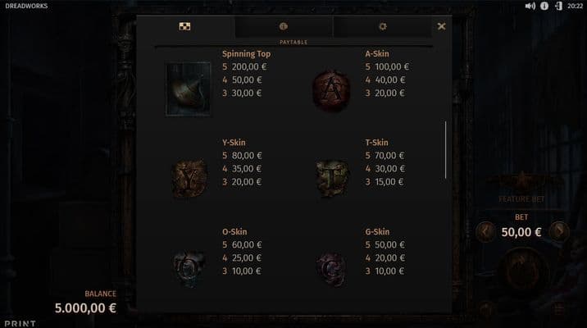Decrease the bet with left arrow
Viewport: 587px width, 328px height.
pos(485,232)
